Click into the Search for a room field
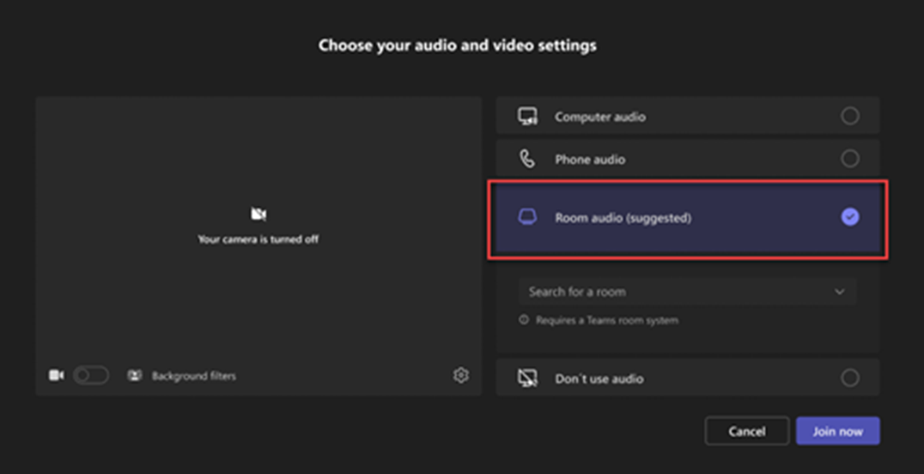The image size is (924, 474). (687, 292)
